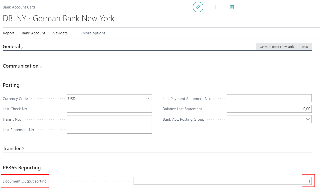Click German Bank New York summary

click(x=277, y=47)
